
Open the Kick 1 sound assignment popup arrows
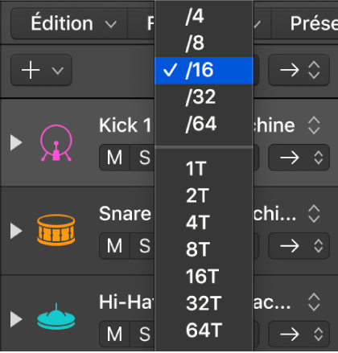(314, 125)
